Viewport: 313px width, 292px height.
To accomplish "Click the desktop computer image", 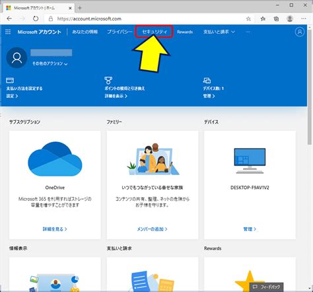I will (x=250, y=161).
